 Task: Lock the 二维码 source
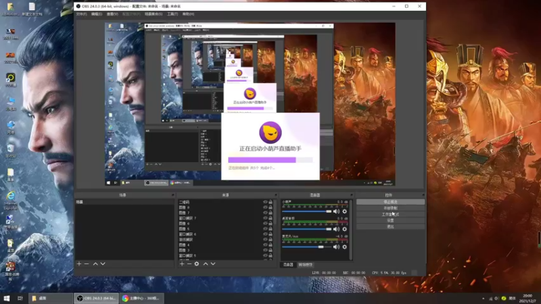(270, 202)
